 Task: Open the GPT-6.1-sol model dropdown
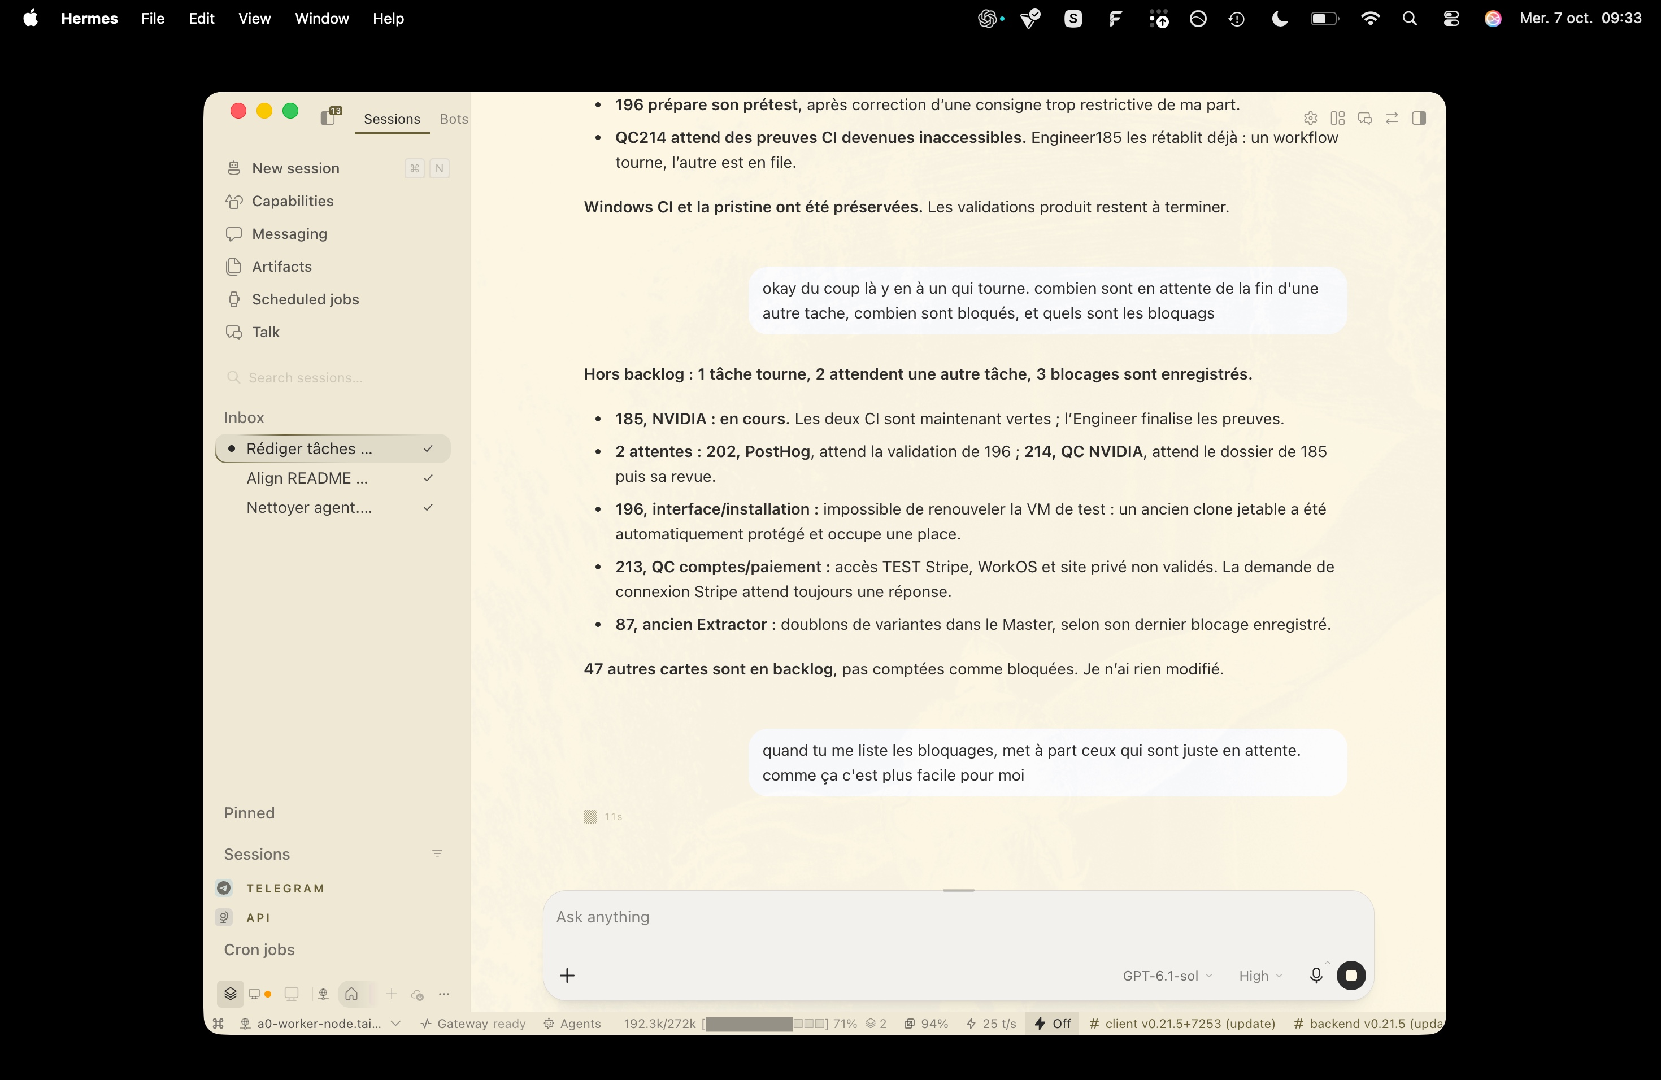pos(1168,976)
